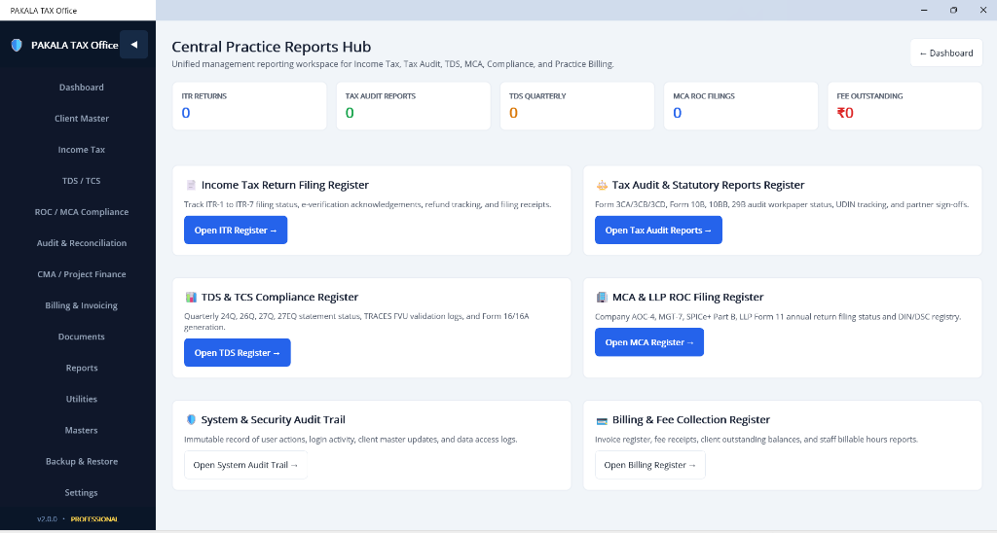Click the MCA ROC FILINGS stat card
Screen dimensions: 997x533
741,106
